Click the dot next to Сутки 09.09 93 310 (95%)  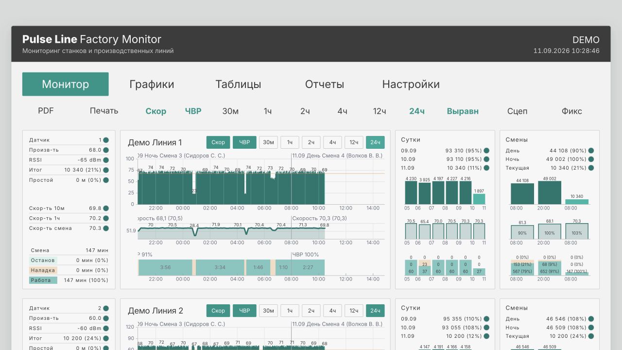coord(486,151)
